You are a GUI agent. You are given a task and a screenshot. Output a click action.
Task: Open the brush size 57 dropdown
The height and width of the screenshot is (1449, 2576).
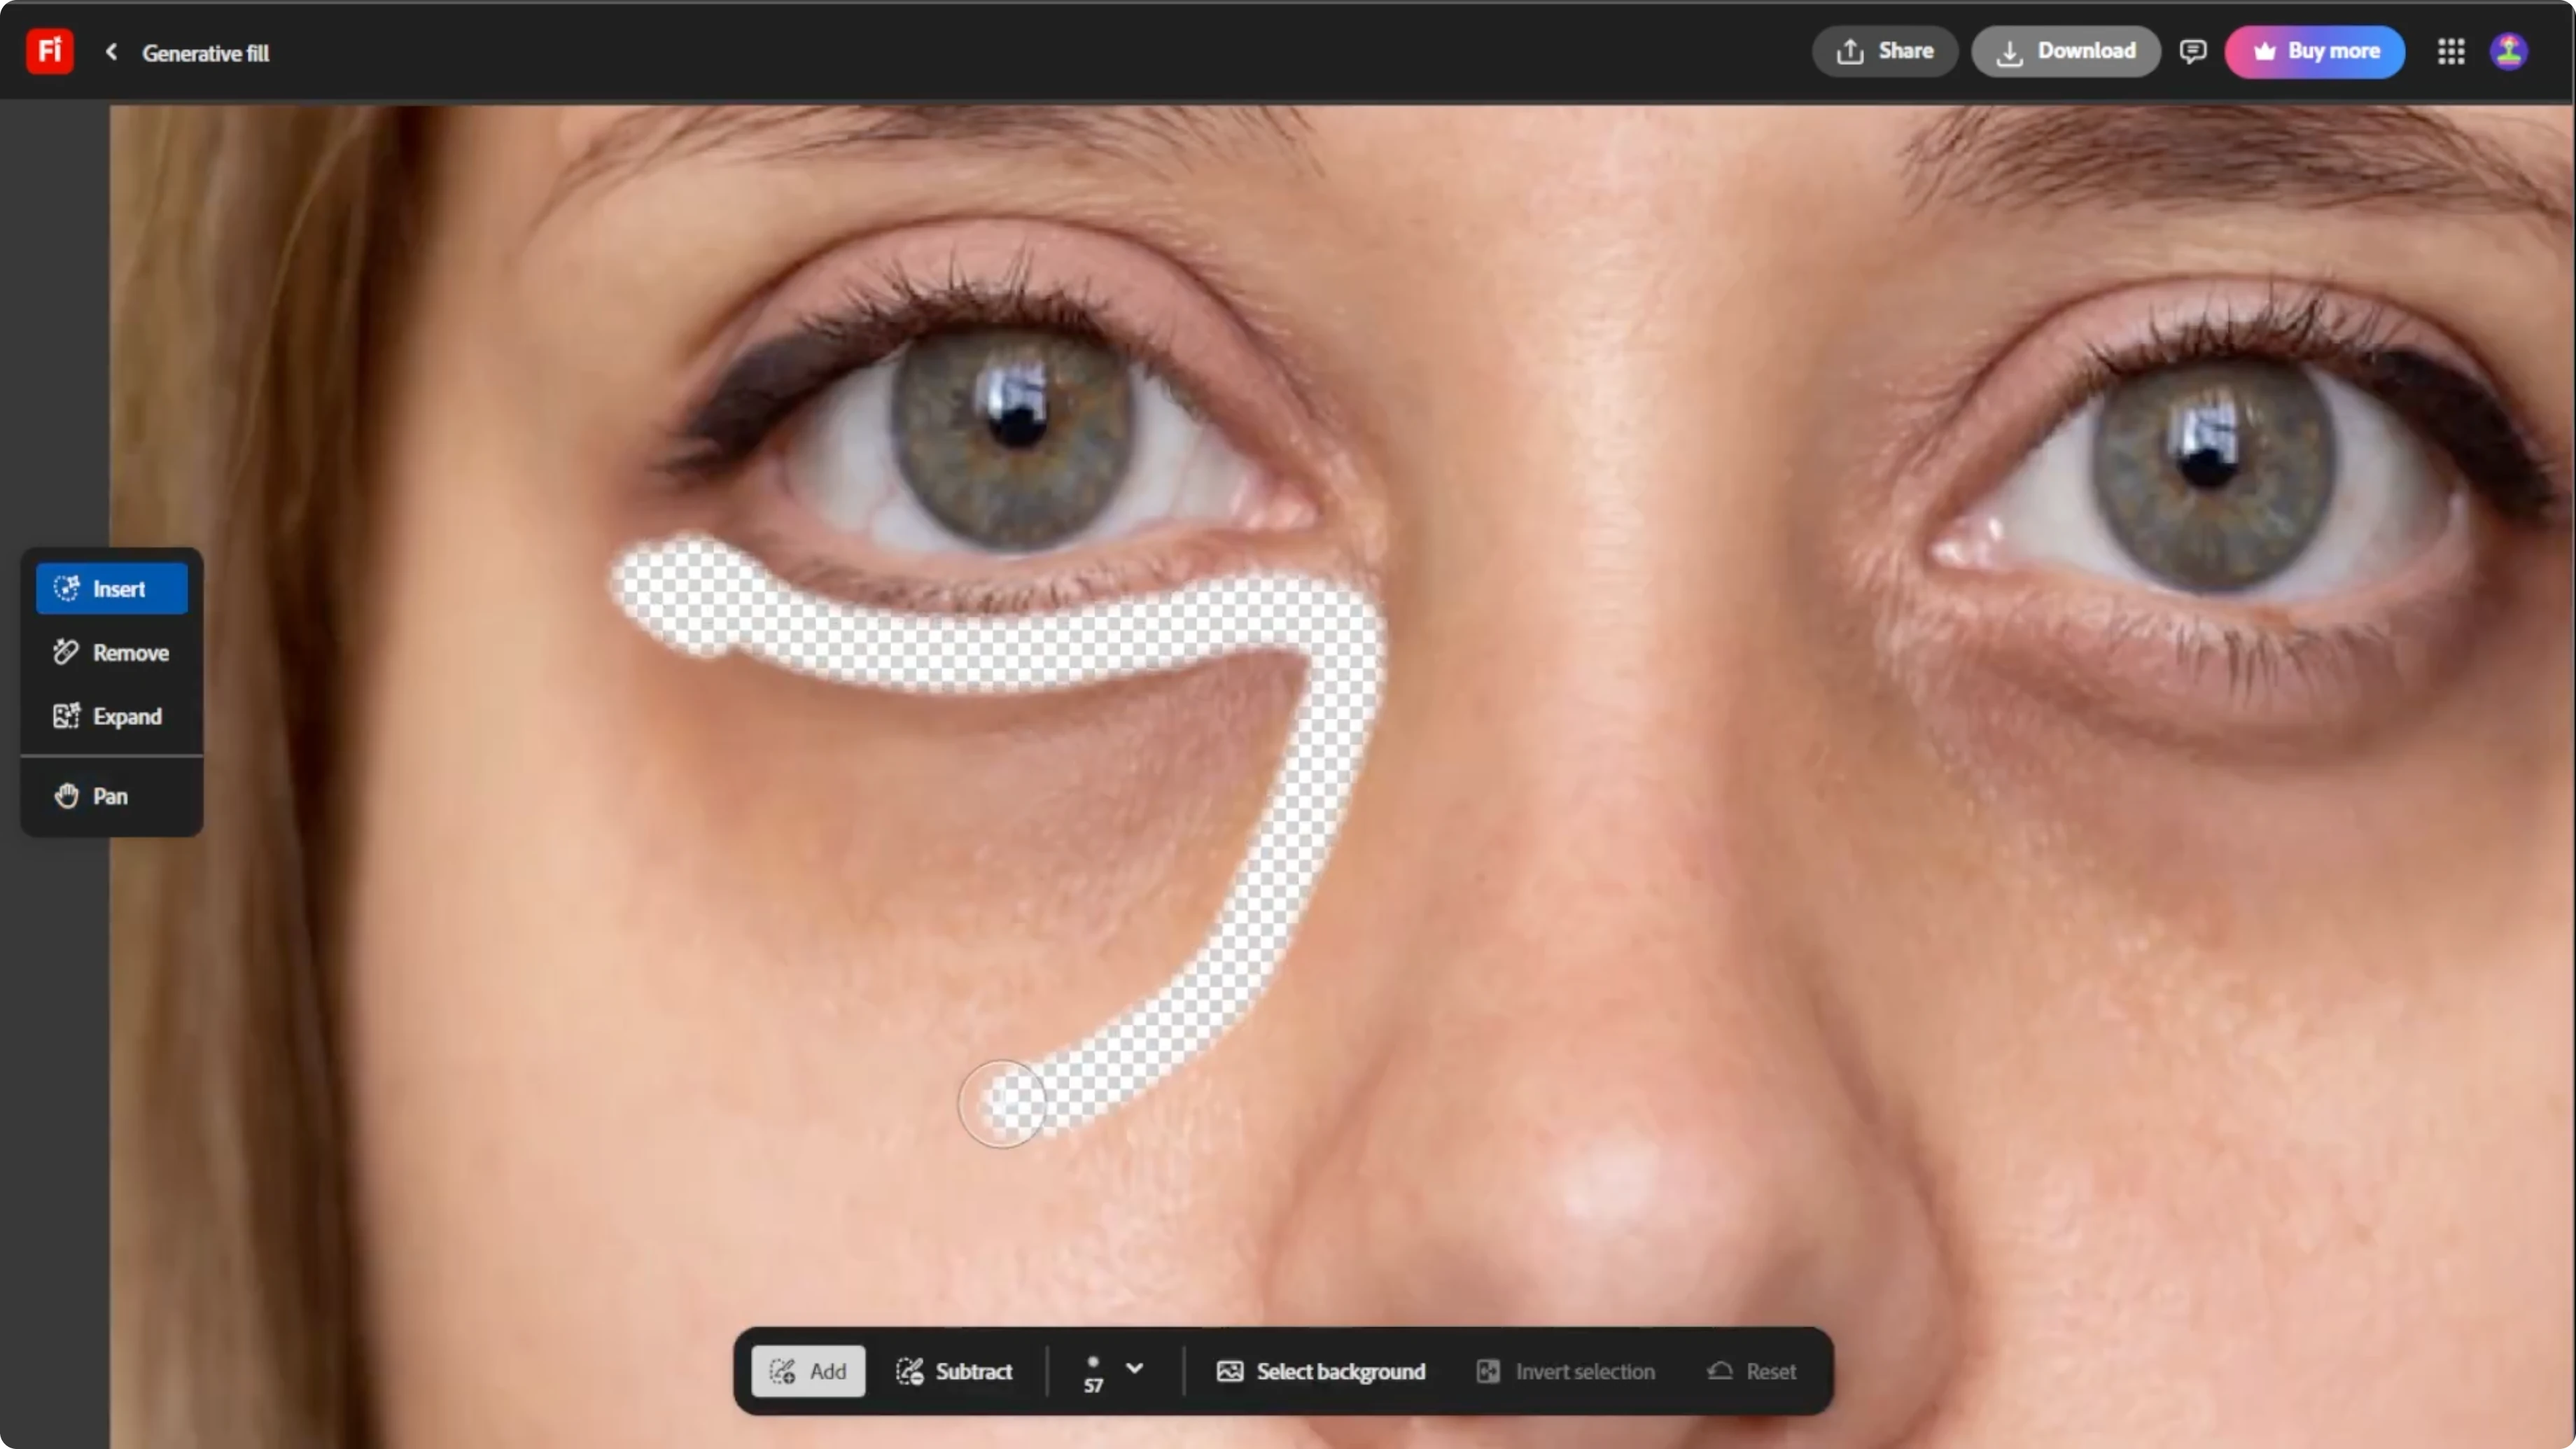1114,1371
